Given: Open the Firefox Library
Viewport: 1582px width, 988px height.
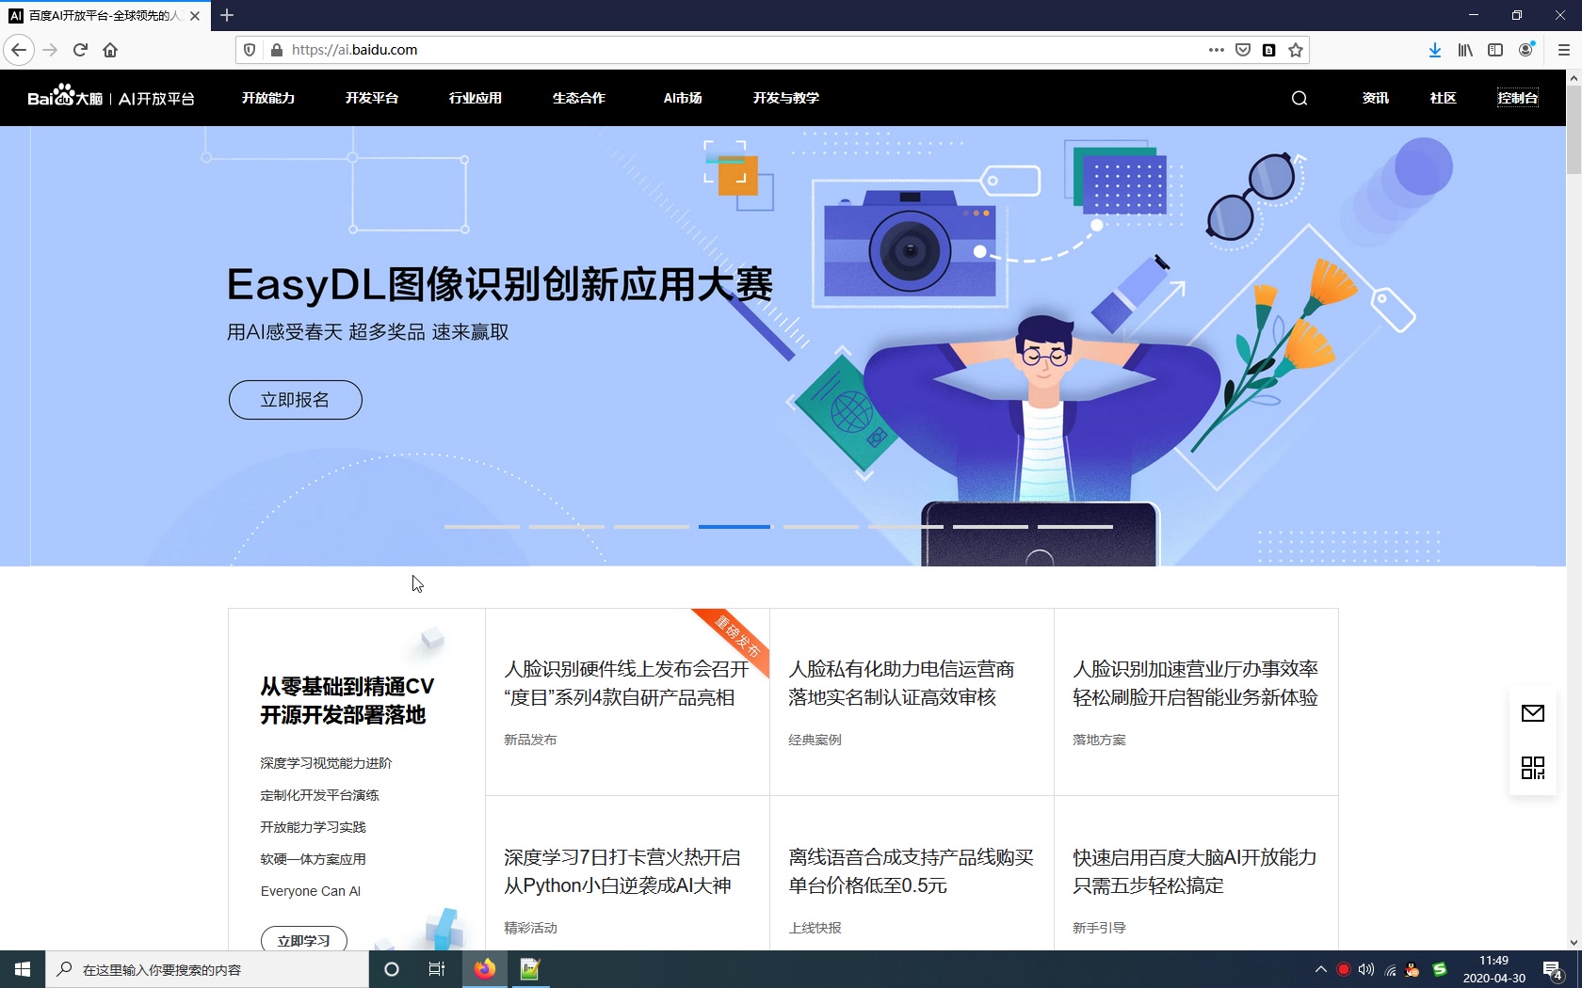Looking at the screenshot, I should 1464,50.
